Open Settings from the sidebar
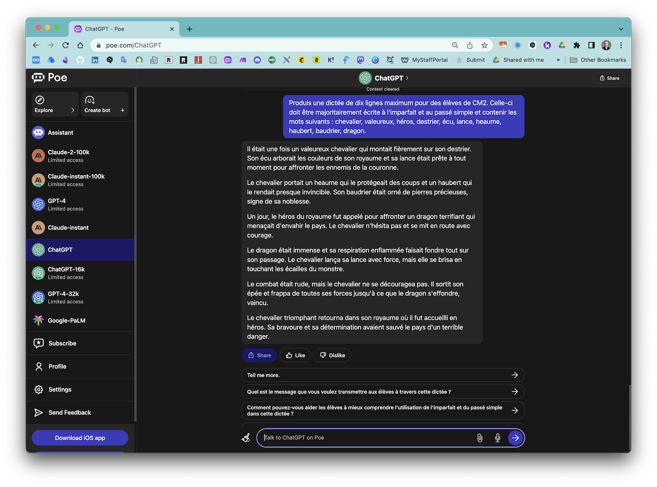The height and width of the screenshot is (487, 657). point(80,389)
